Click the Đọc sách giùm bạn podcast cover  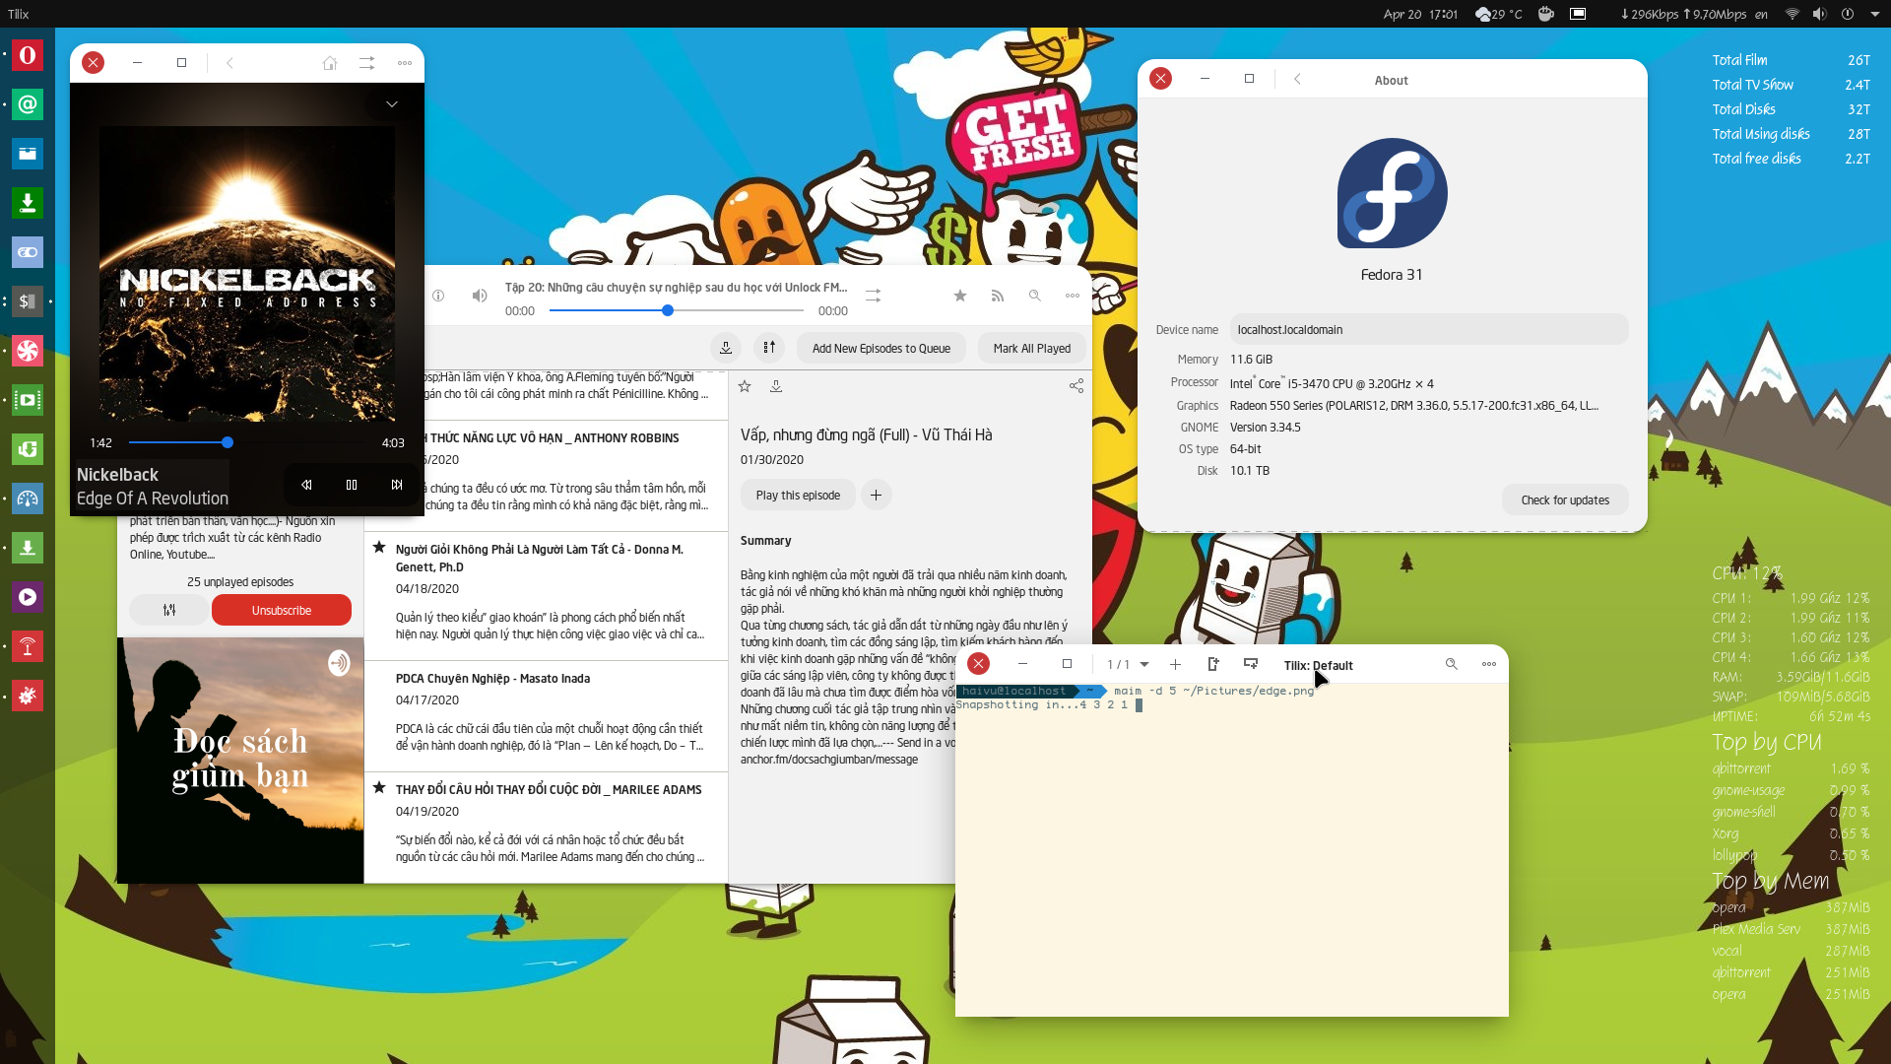pyautogui.click(x=240, y=760)
